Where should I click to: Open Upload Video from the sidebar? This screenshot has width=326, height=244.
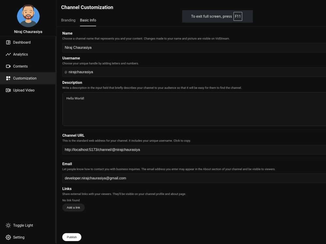point(28,90)
